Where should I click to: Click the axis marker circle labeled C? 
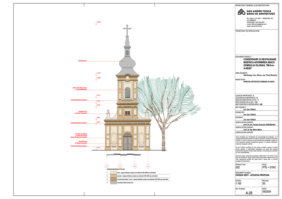pyautogui.click(x=120, y=166)
